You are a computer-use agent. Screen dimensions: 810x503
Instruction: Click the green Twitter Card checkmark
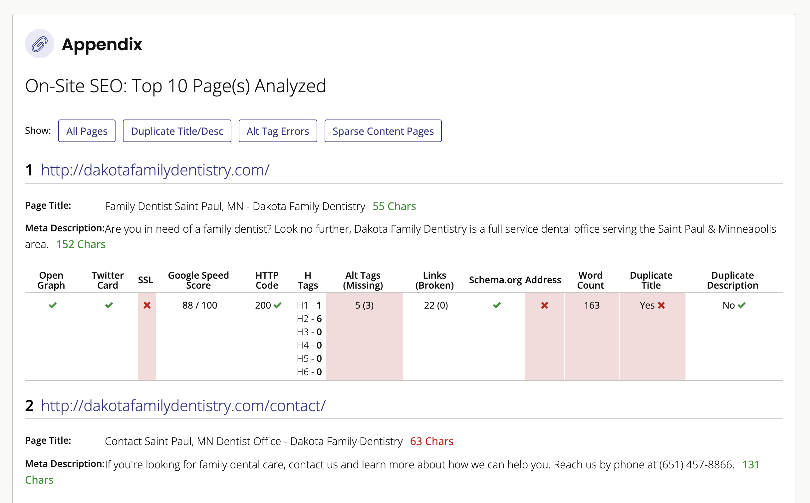pos(109,305)
